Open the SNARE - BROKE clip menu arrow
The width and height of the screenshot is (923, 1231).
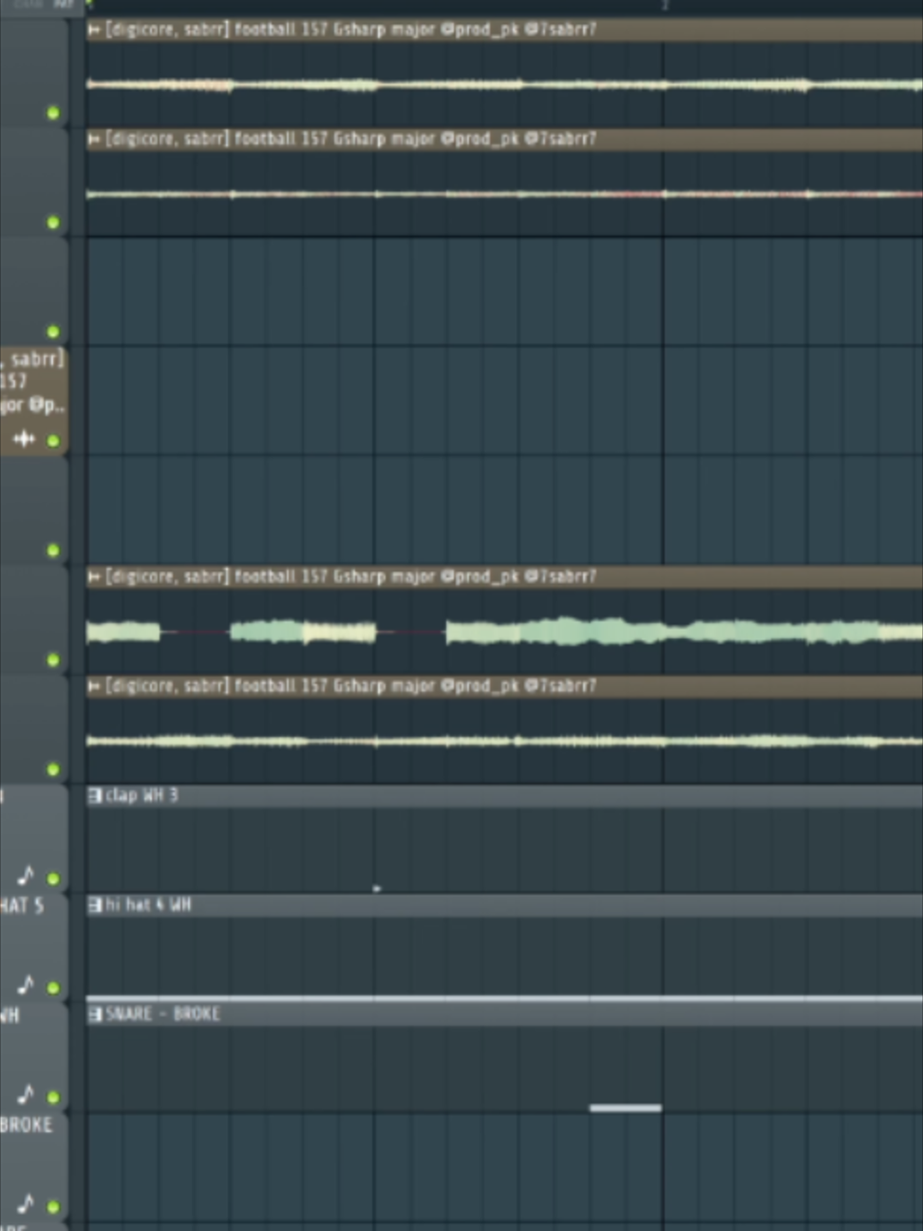click(x=94, y=1014)
